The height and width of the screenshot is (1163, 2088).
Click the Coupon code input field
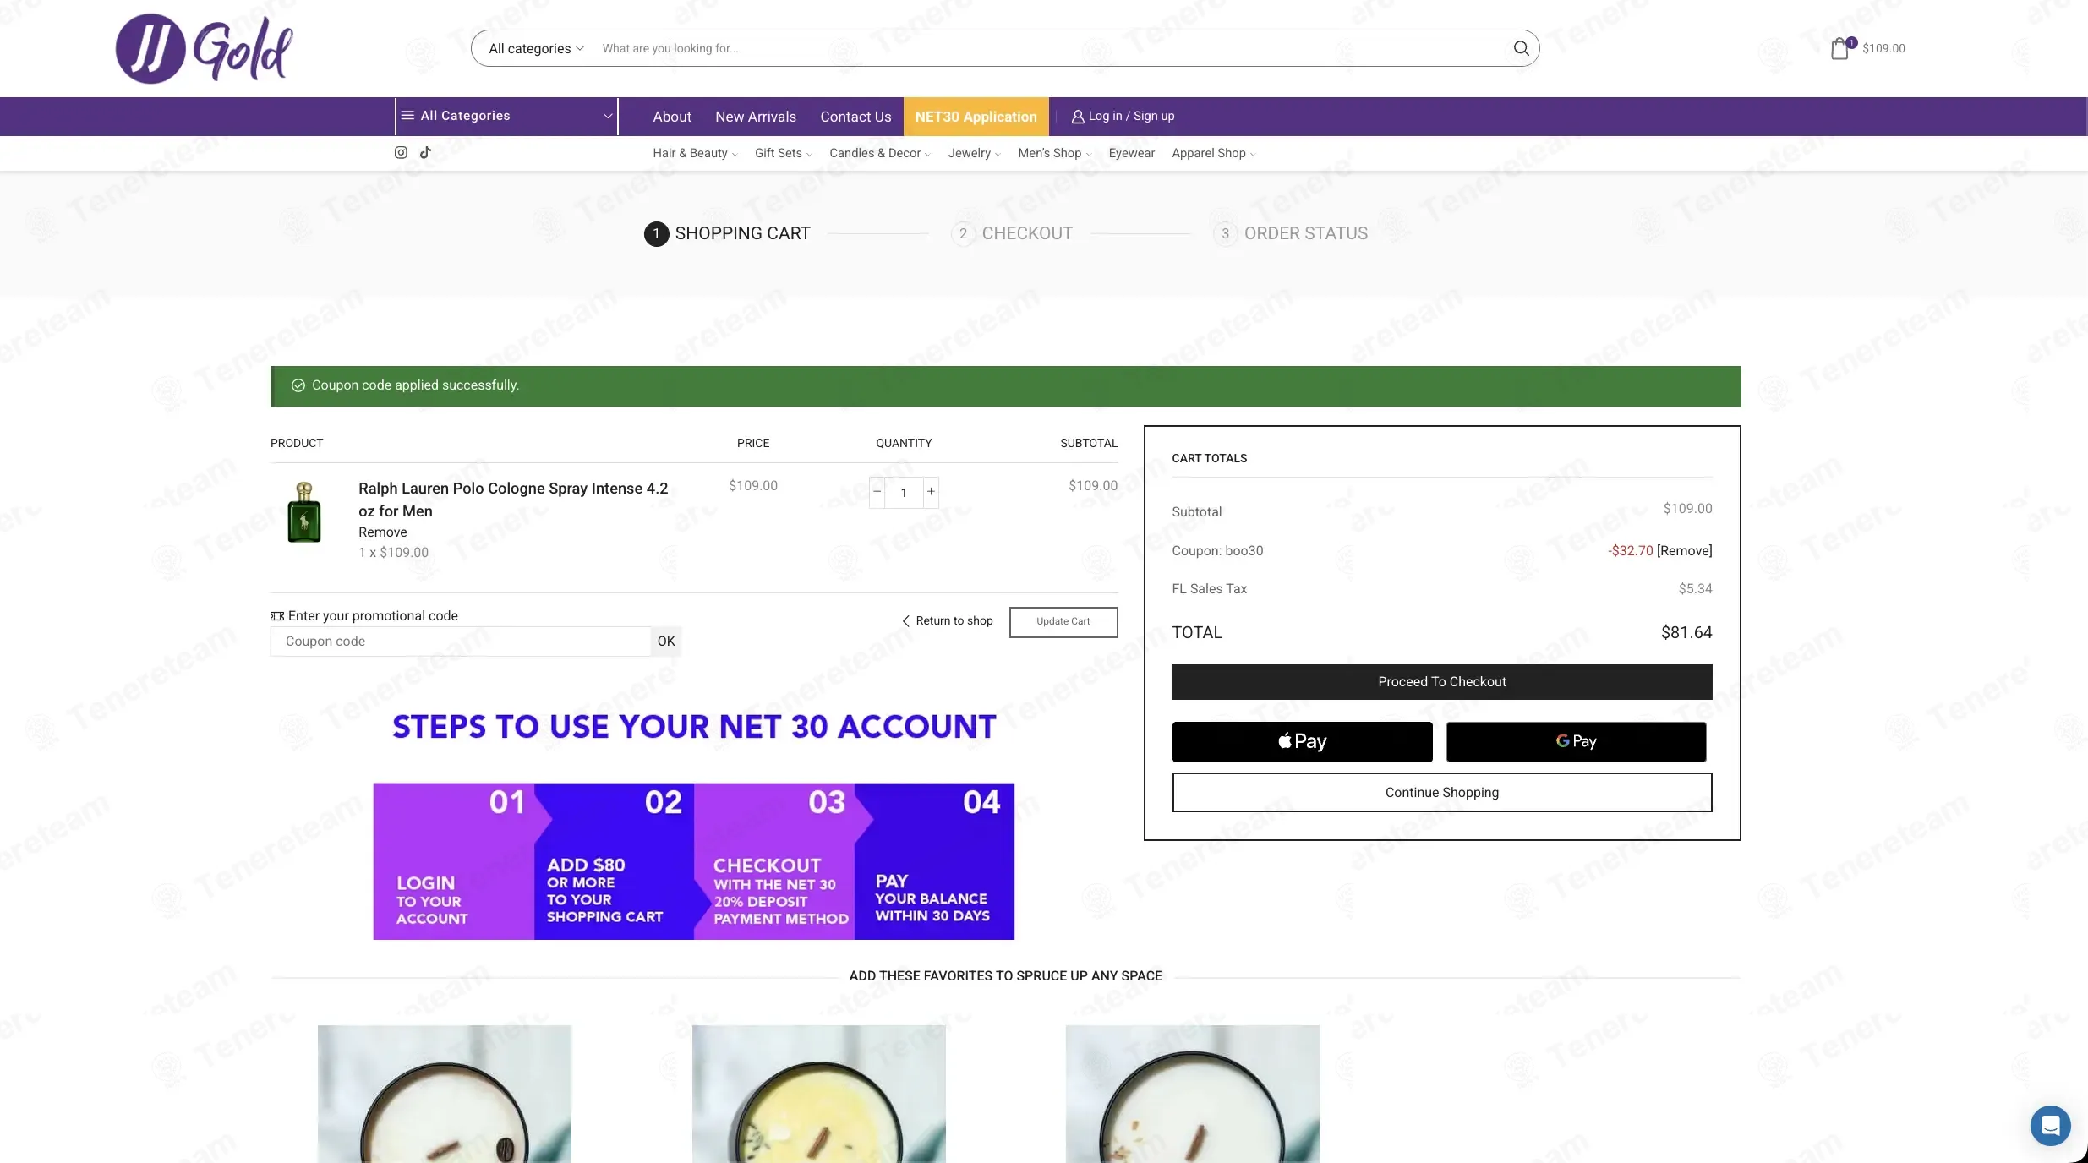click(461, 642)
